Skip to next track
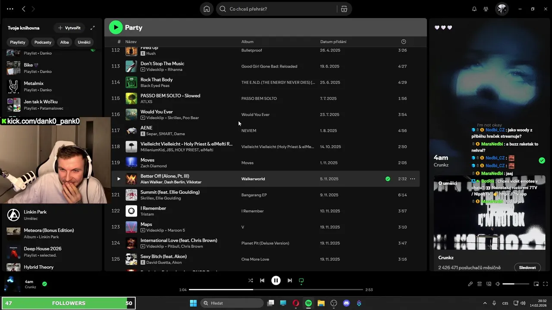The height and width of the screenshot is (310, 552). tap(290, 280)
